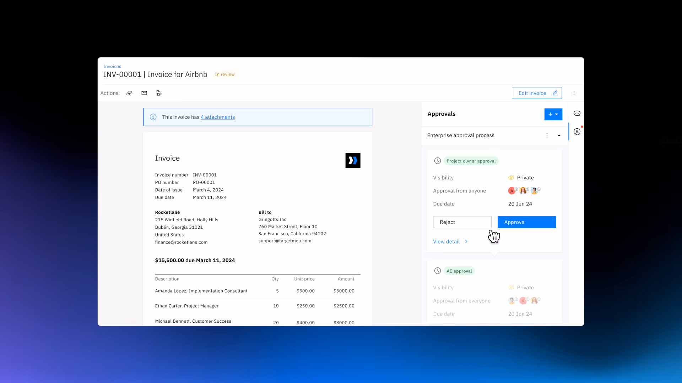Click the email invoice envelope icon
The height and width of the screenshot is (383, 682).
pos(144,93)
